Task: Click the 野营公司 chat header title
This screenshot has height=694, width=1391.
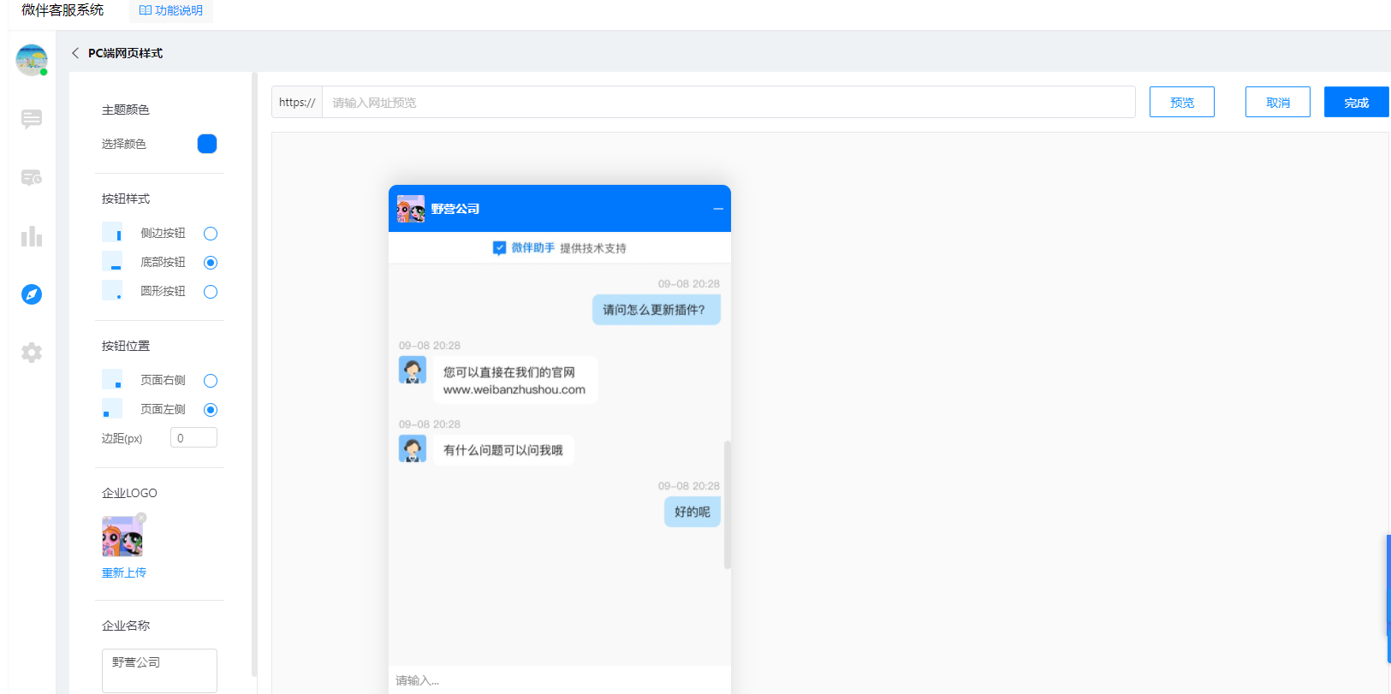Action: pos(455,209)
